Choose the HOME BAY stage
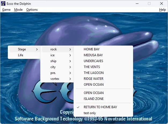This screenshot has height=124, width=168. click(103, 49)
